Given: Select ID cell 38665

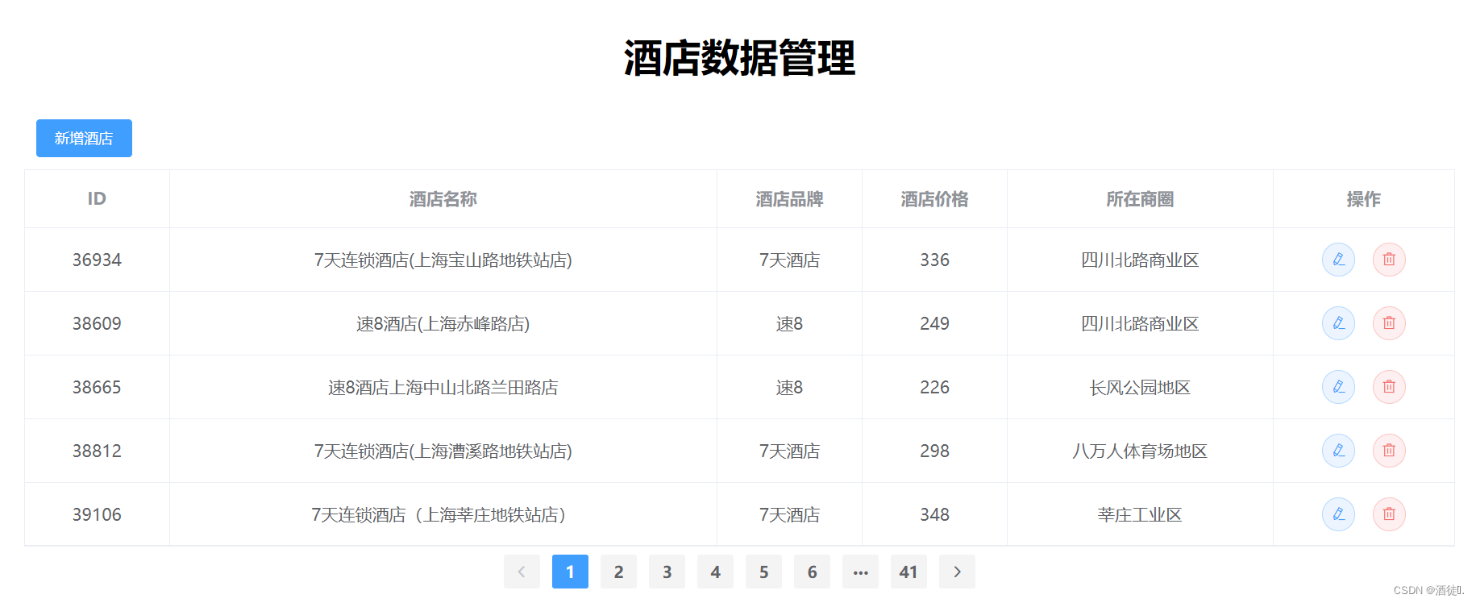Looking at the screenshot, I should pos(97,387).
